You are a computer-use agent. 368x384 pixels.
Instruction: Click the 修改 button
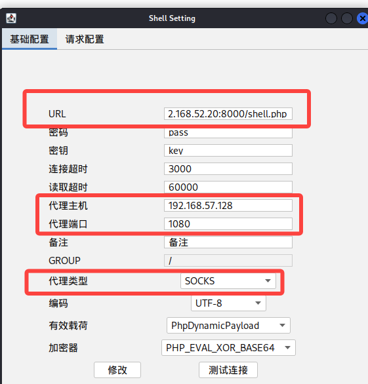(x=117, y=370)
